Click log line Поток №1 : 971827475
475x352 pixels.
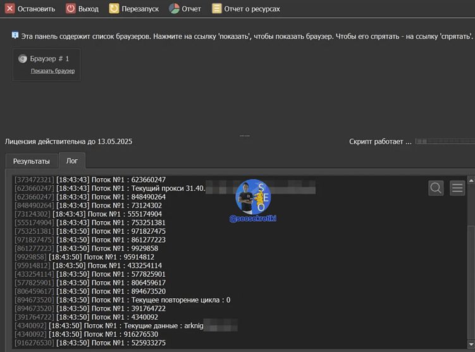[90, 231]
